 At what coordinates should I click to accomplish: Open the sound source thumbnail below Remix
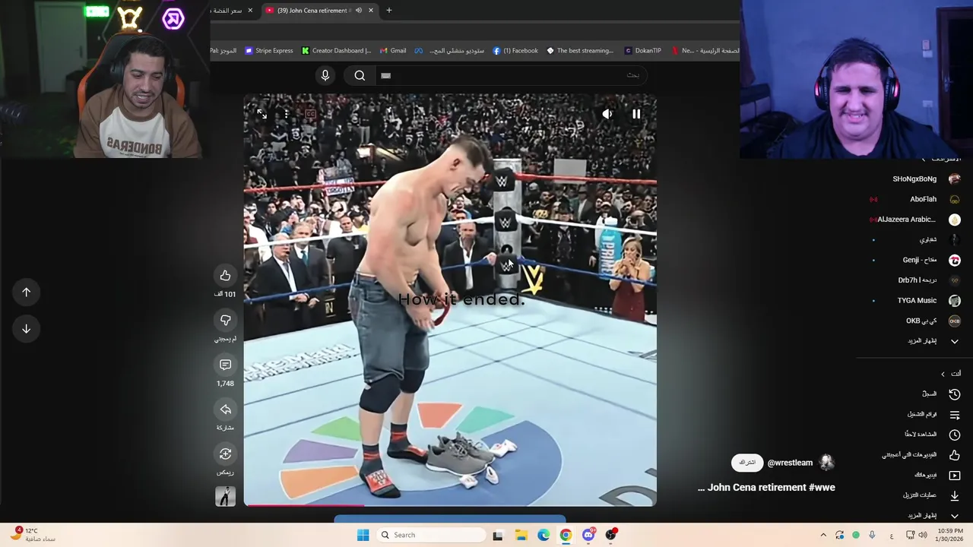tap(225, 496)
